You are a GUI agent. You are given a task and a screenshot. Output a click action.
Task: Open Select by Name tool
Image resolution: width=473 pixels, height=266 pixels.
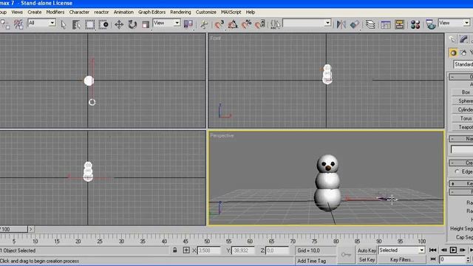tap(76, 24)
